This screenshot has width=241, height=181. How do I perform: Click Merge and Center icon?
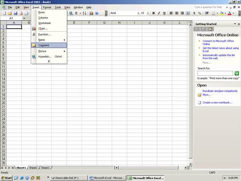pyautogui.click(x=188, y=13)
